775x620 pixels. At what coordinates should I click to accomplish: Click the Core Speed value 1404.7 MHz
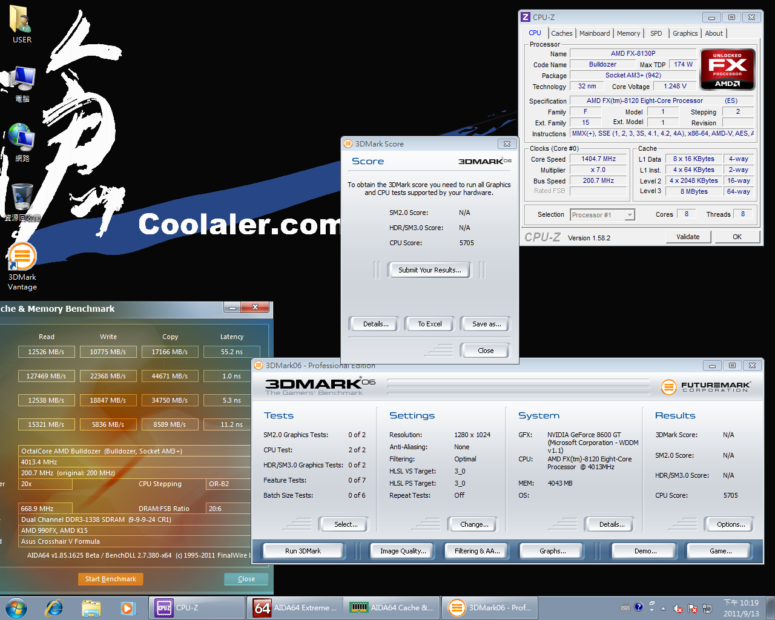click(x=598, y=159)
